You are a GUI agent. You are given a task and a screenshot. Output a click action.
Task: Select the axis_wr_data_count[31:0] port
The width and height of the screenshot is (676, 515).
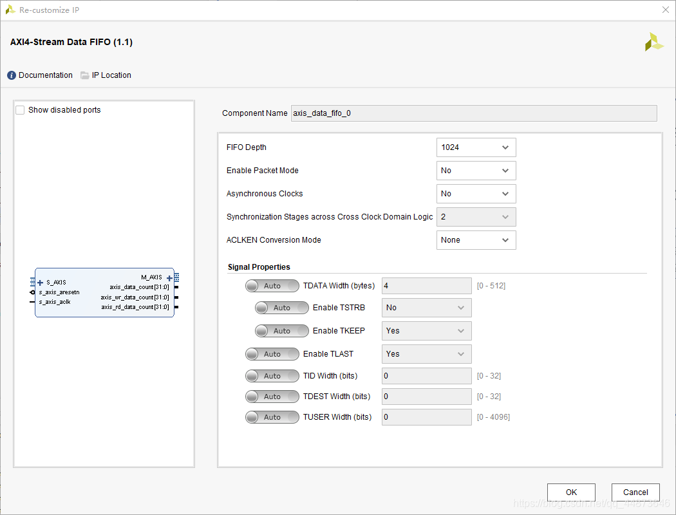pyautogui.click(x=135, y=297)
